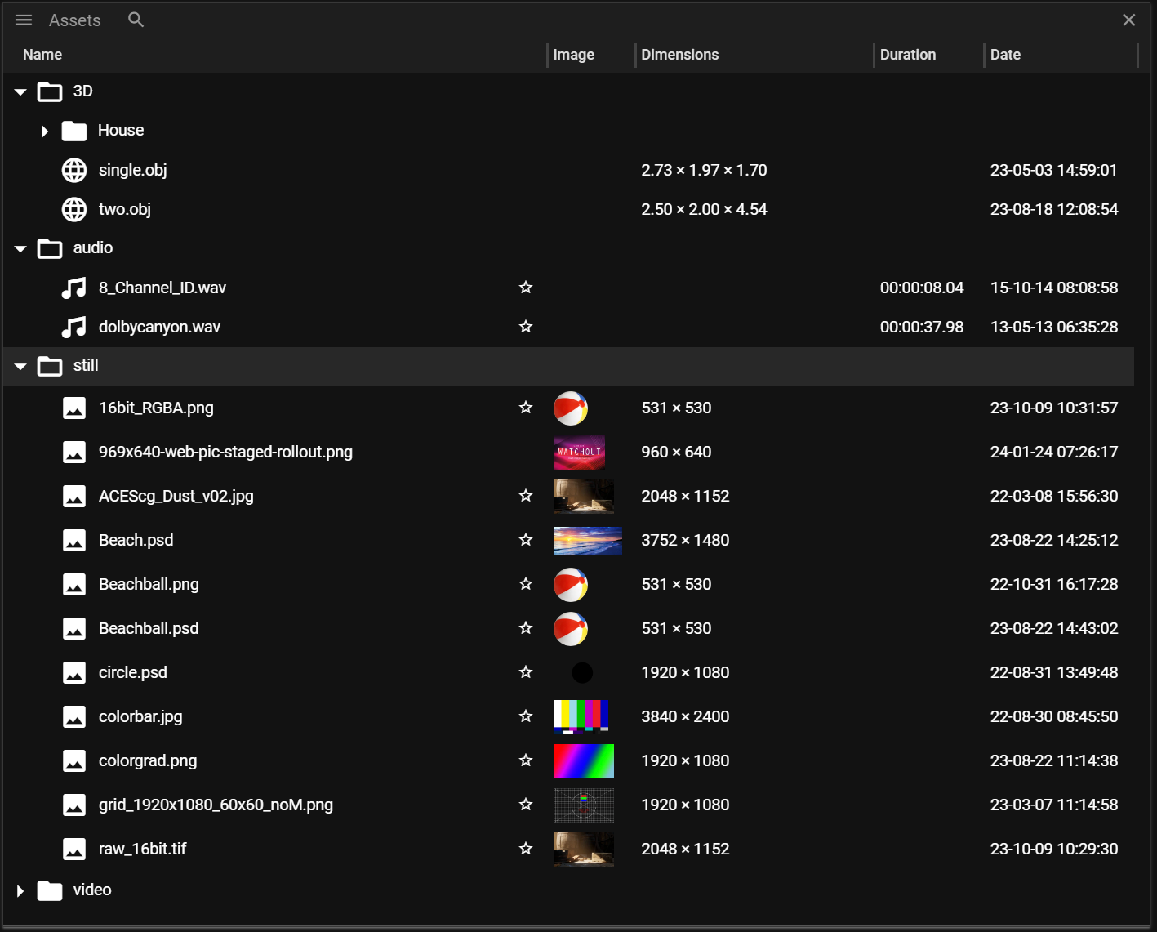The image size is (1157, 932).
Task: Click the image icon for colorbar.jpg
Action: point(74,716)
